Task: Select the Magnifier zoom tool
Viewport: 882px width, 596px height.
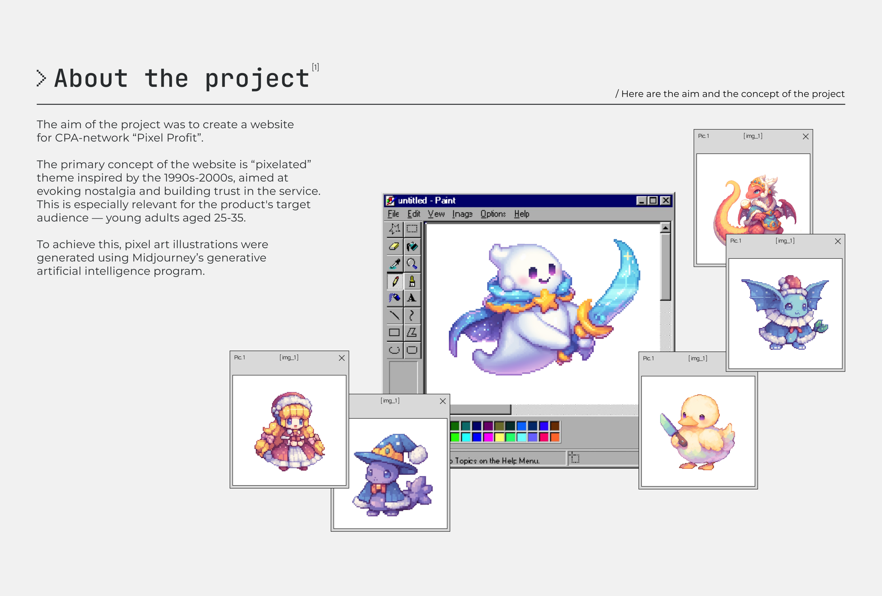Action: click(412, 264)
